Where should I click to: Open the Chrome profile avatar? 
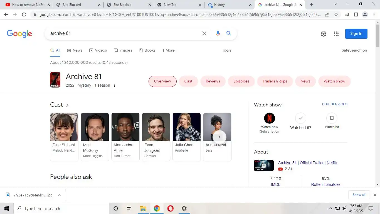(x=365, y=14)
